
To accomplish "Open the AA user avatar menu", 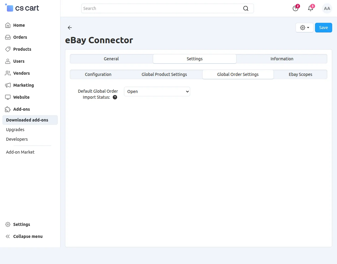I will (327, 9).
